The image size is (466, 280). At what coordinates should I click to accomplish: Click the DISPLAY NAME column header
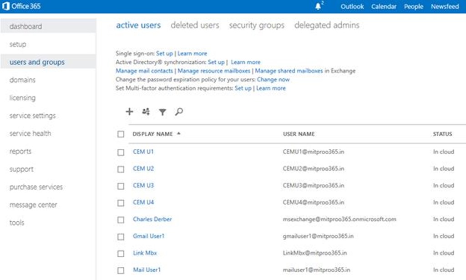click(x=152, y=134)
